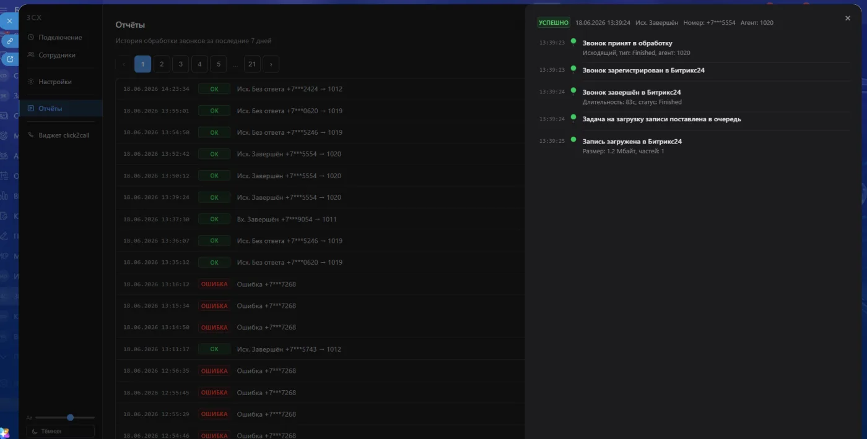Click 'Длительность: 83с, статус: Finished' text

[x=632, y=102]
